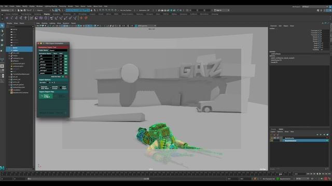Activate the Move tool in toolbox
Screen dimensions: 332x186
[x=2, y=35]
